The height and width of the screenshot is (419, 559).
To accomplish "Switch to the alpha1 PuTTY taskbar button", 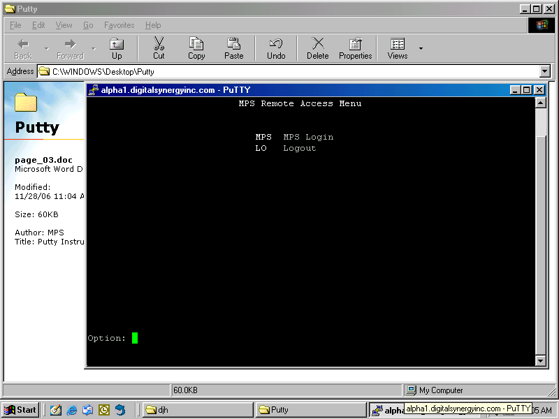I will click(x=387, y=411).
